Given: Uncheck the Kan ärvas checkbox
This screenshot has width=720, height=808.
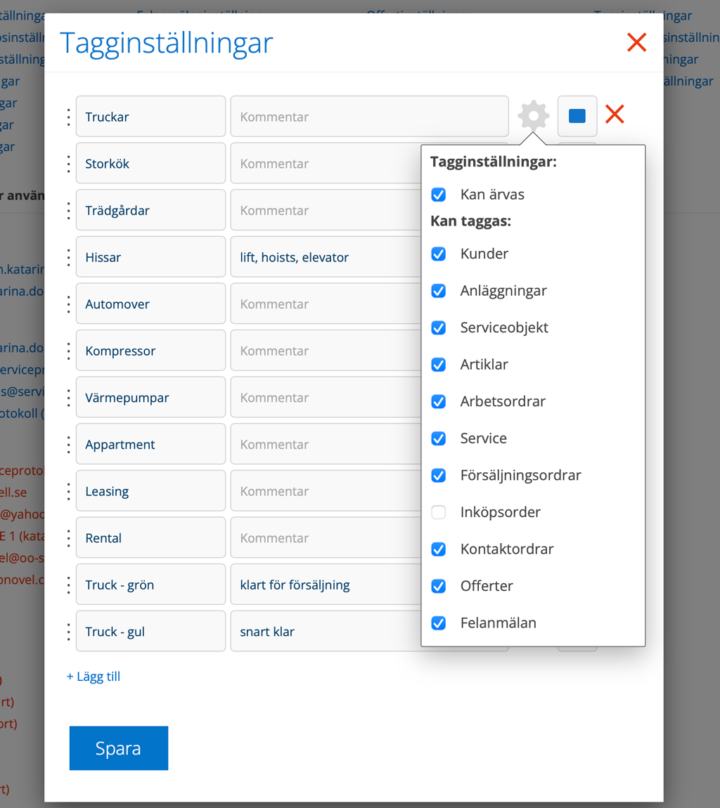Looking at the screenshot, I should (439, 195).
